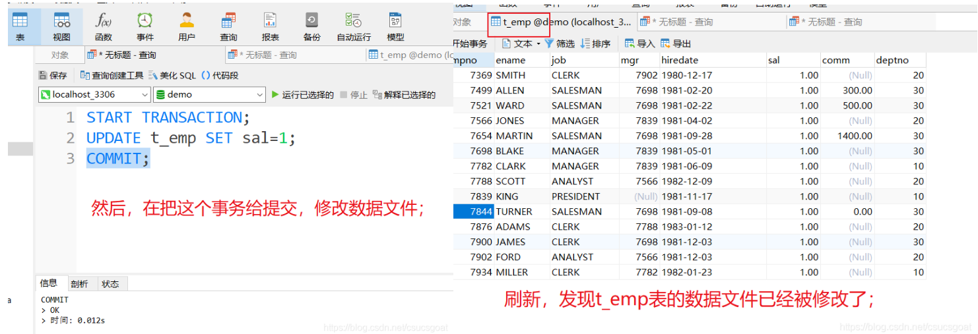Click 保存 to save the query
This screenshot has height=334, width=978.
pyautogui.click(x=53, y=75)
